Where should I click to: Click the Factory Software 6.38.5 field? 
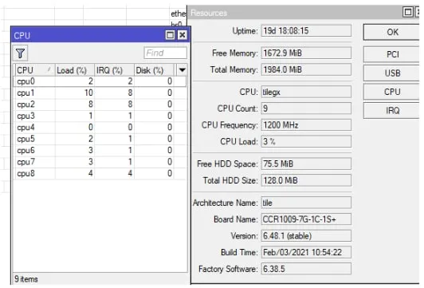point(306,269)
